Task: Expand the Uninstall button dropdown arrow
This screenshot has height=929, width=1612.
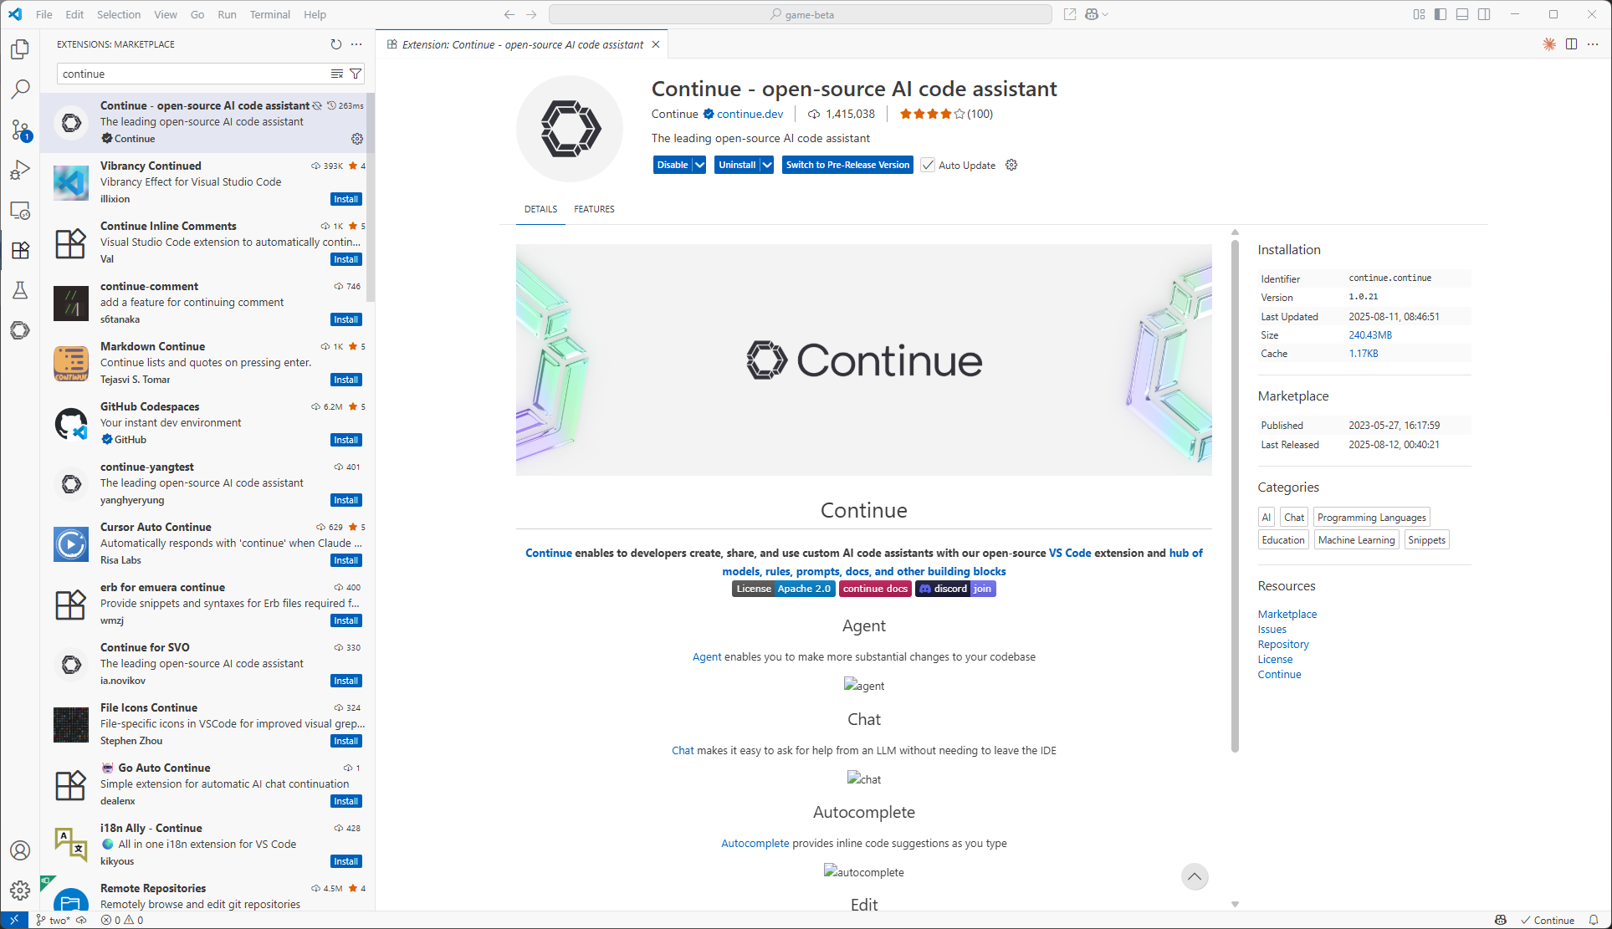Action: [767, 165]
